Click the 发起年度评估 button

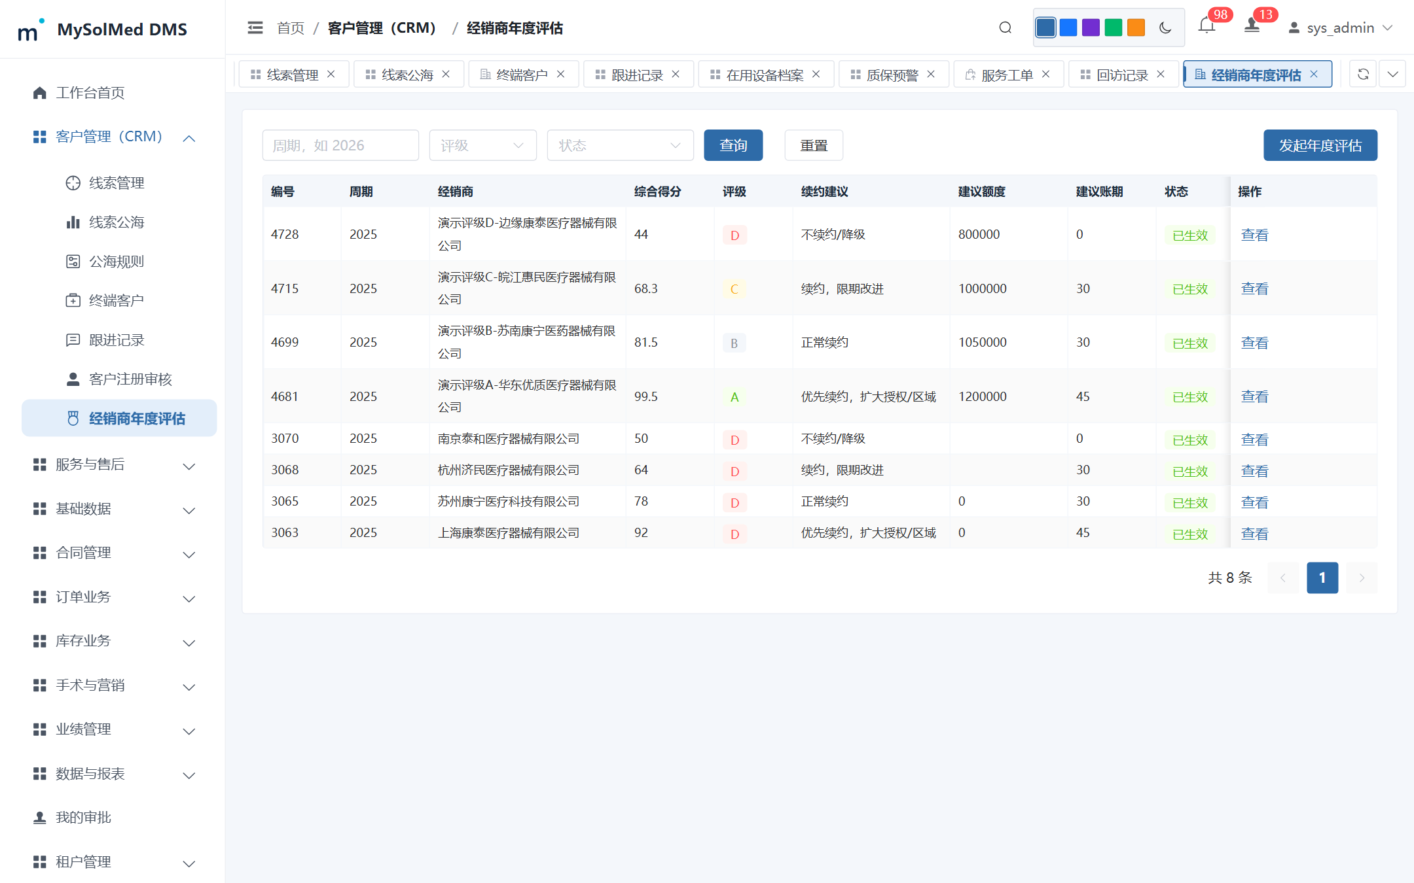pyautogui.click(x=1320, y=145)
